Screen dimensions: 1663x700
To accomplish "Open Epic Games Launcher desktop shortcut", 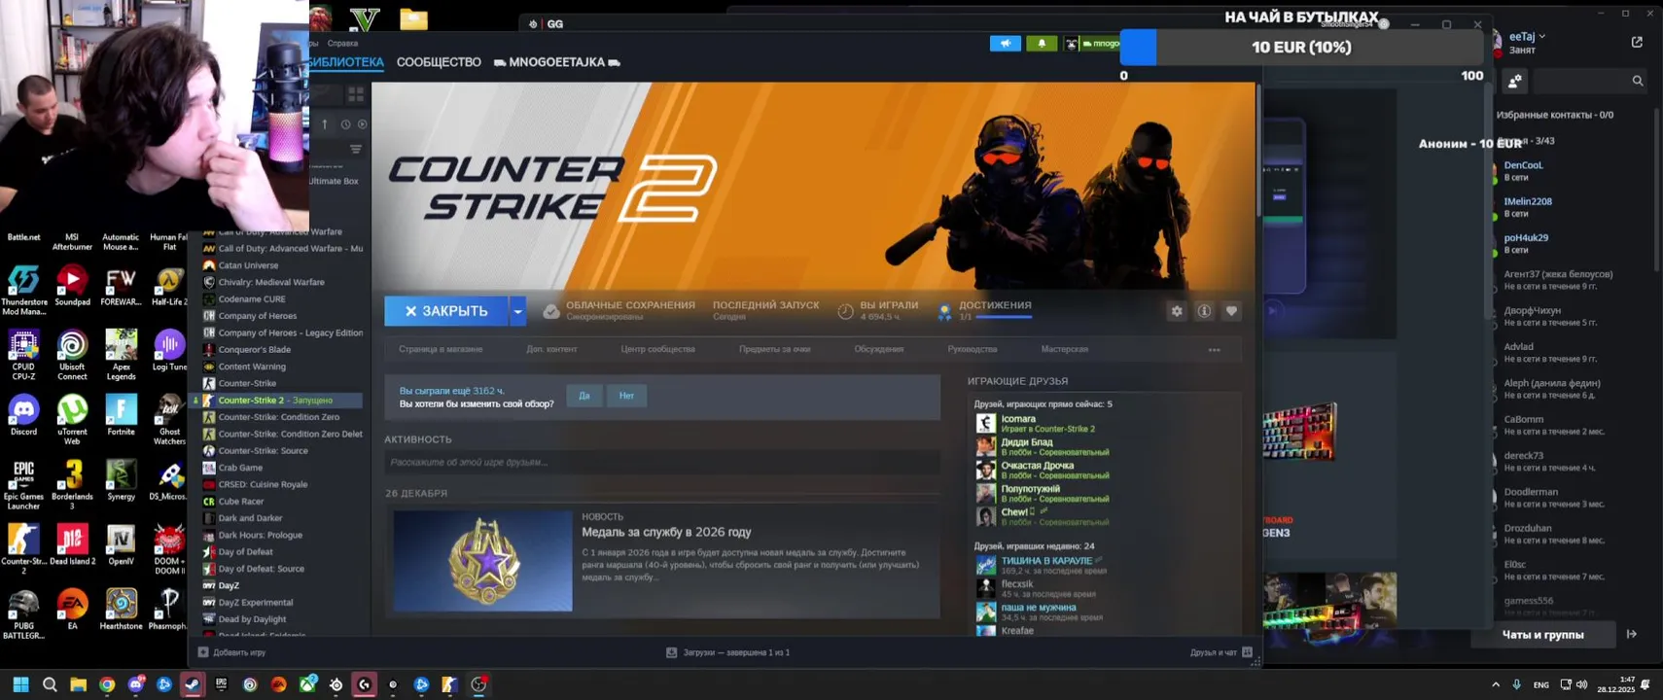I will [x=23, y=484].
